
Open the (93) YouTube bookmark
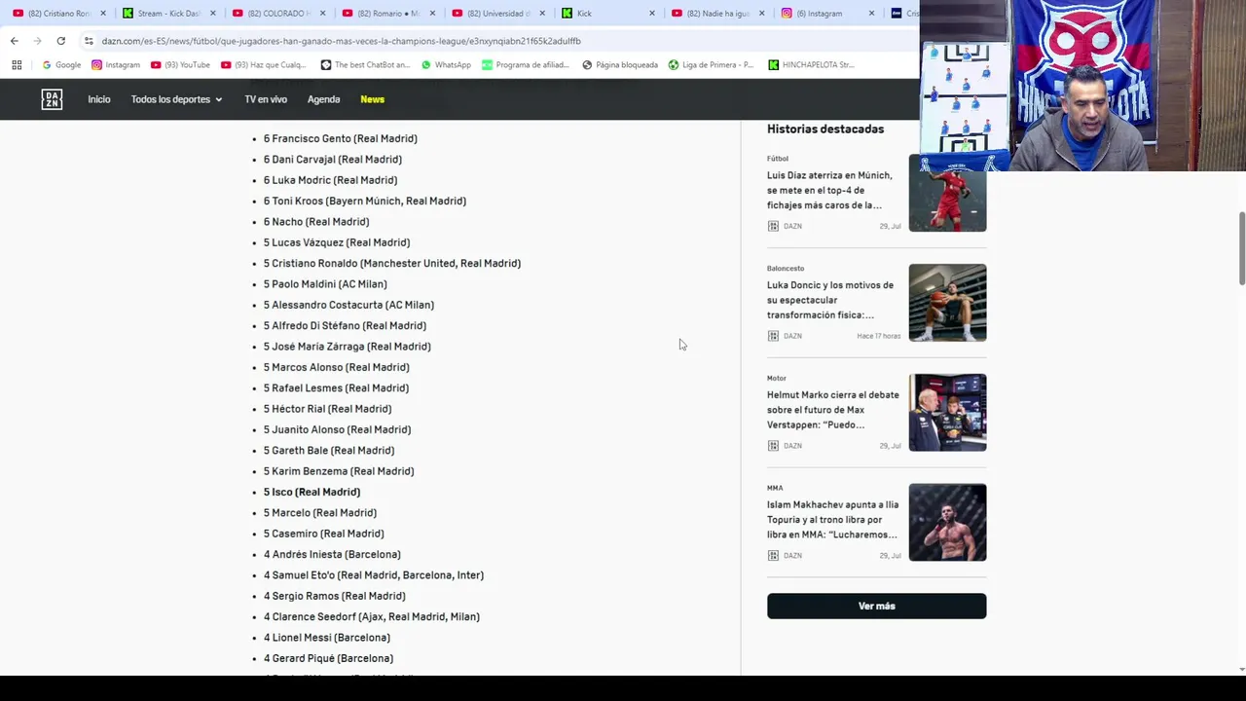[180, 65]
